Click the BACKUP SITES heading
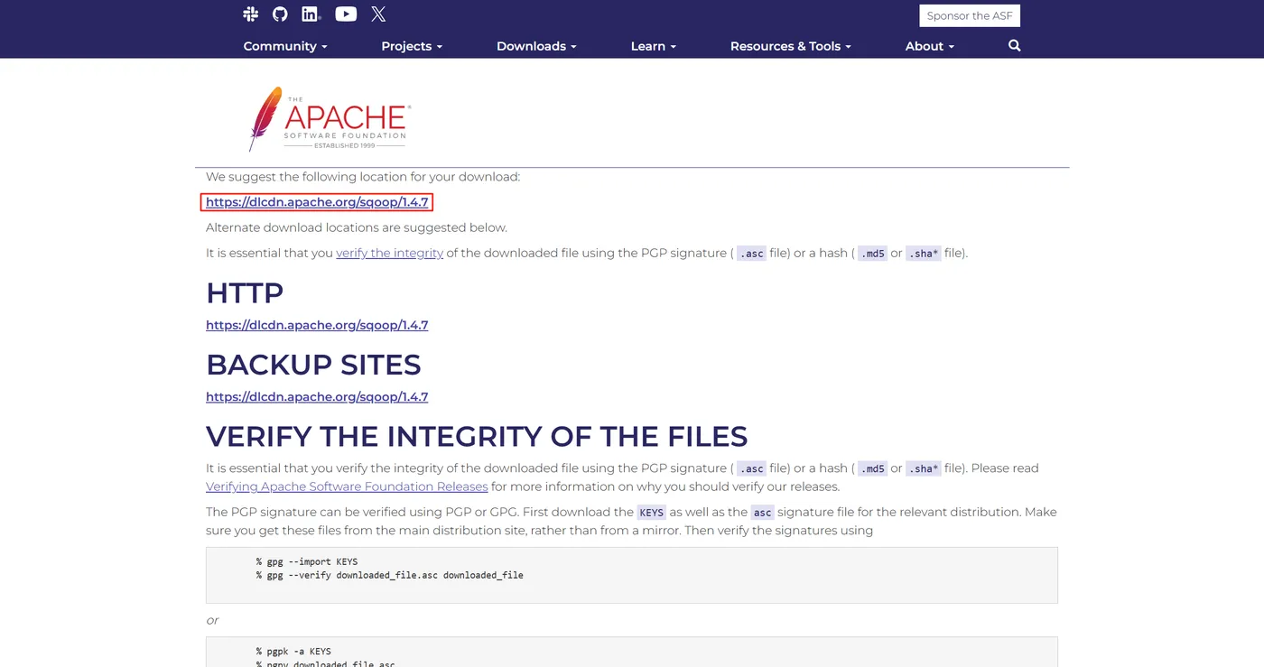Screen dimensions: 1264x667 [x=313, y=365]
